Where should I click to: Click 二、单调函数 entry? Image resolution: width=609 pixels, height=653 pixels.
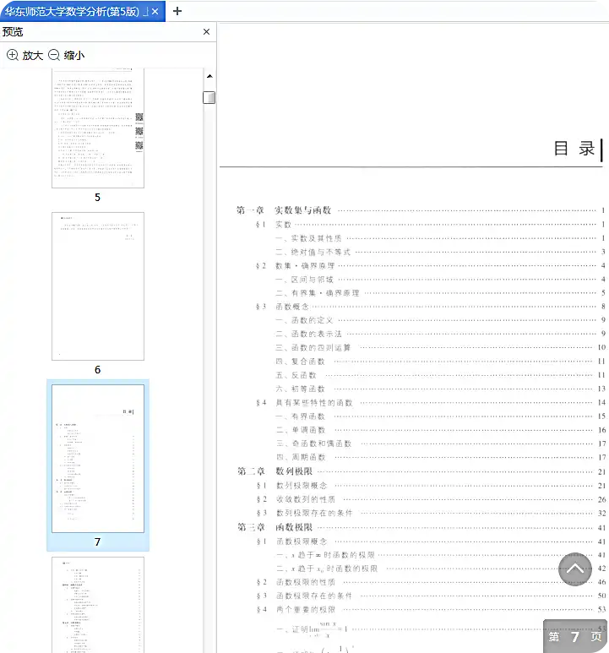(440, 430)
